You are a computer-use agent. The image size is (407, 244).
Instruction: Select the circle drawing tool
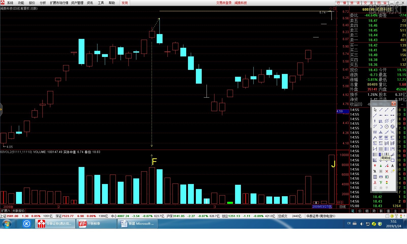pos(387,126)
